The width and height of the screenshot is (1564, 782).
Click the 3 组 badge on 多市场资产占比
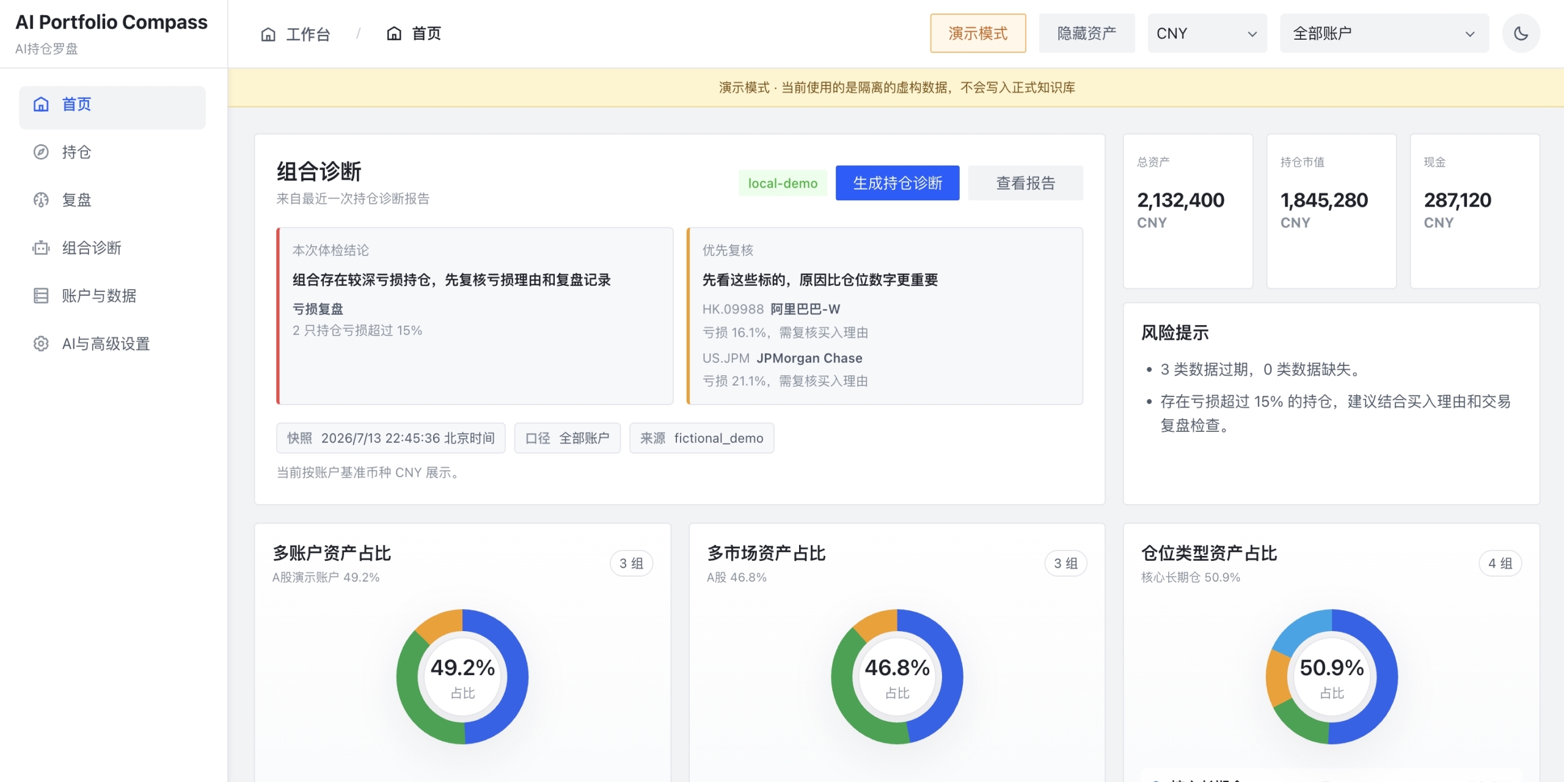pyautogui.click(x=1065, y=563)
